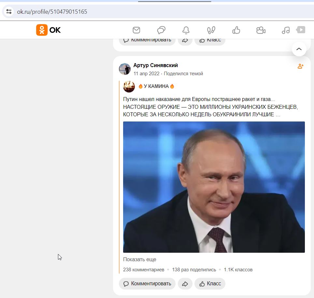Open Music note icon in top bar
The width and height of the screenshot is (314, 298).
pyautogui.click(x=286, y=30)
